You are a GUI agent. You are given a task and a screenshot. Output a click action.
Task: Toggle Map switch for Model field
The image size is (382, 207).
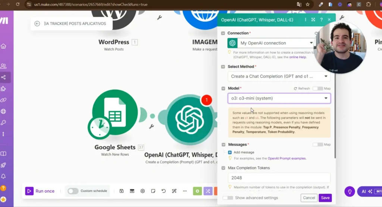(318, 89)
